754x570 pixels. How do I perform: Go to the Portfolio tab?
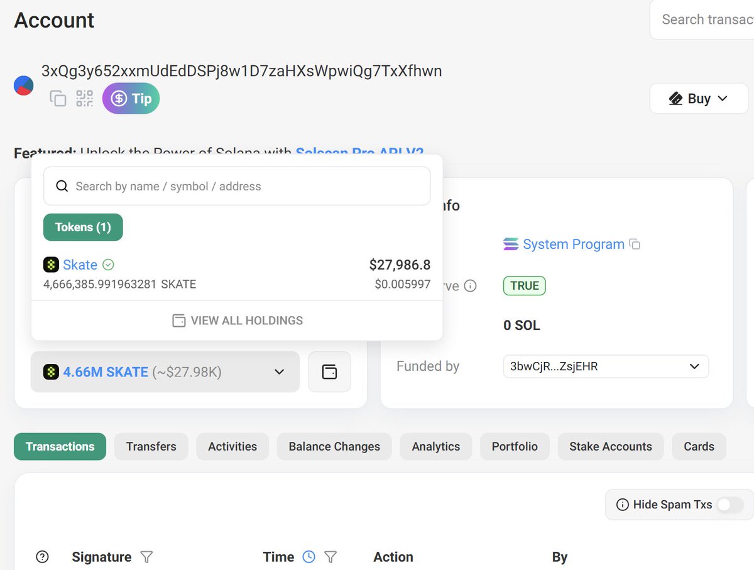(515, 447)
